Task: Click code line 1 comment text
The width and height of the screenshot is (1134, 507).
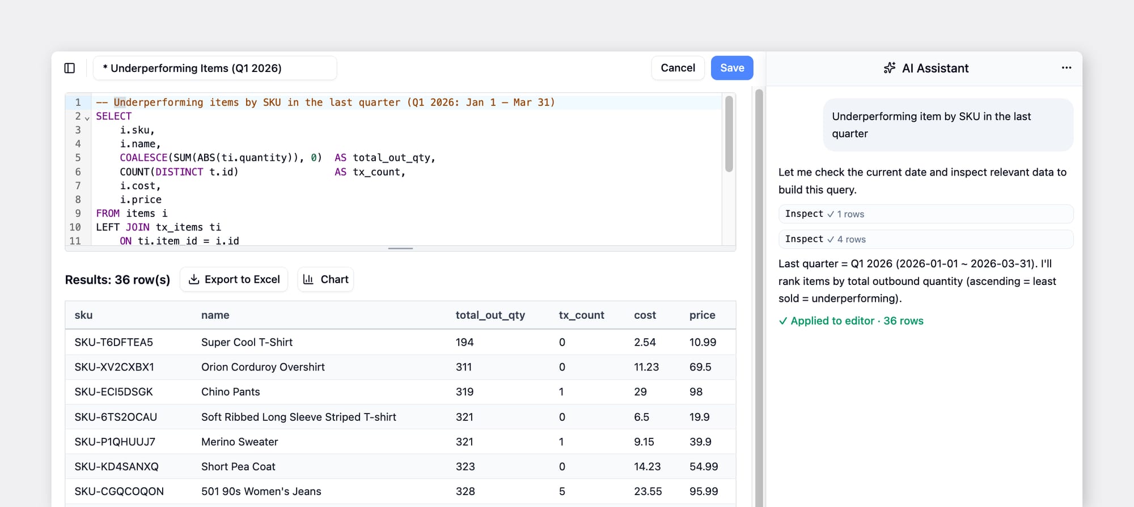Action: click(325, 103)
